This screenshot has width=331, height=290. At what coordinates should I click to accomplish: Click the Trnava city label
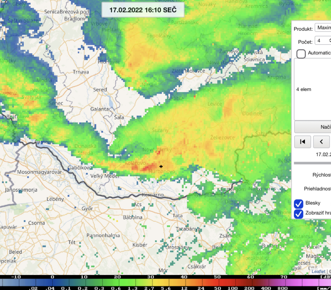tap(81, 72)
